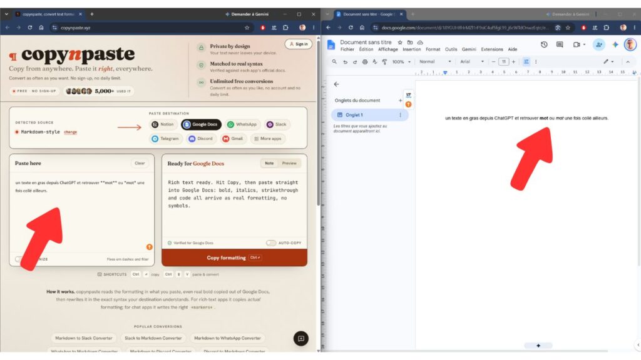
Task: Open the extensions puzzle icon in the copynpaste window
Action: tap(285, 27)
